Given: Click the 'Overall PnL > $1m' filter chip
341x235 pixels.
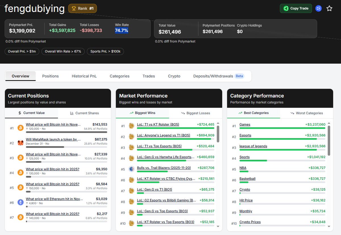Looking at the screenshot, I should pyautogui.click(x=22, y=51).
